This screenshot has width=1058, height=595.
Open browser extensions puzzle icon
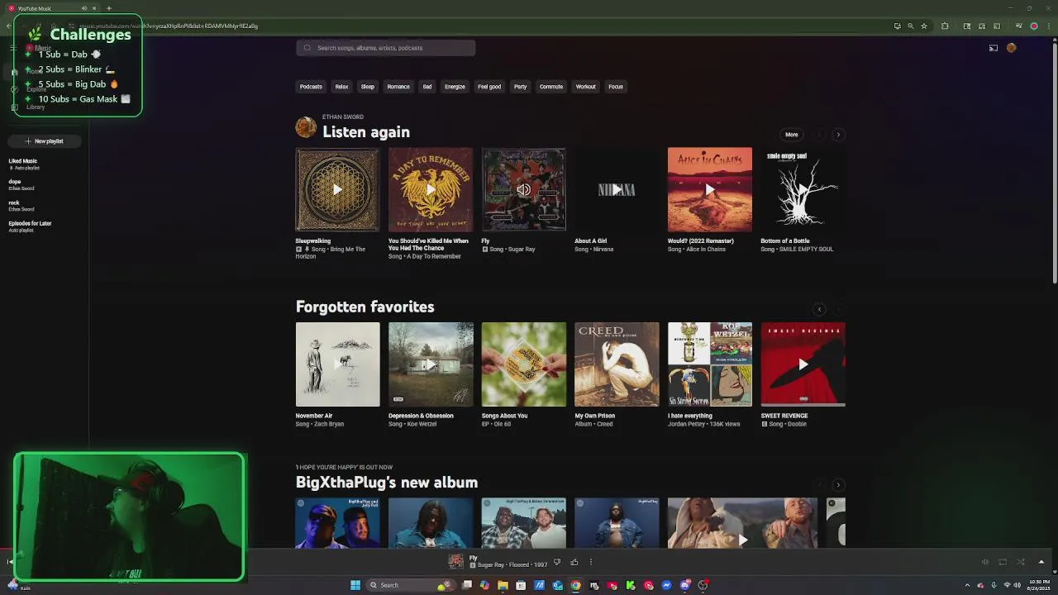945,26
